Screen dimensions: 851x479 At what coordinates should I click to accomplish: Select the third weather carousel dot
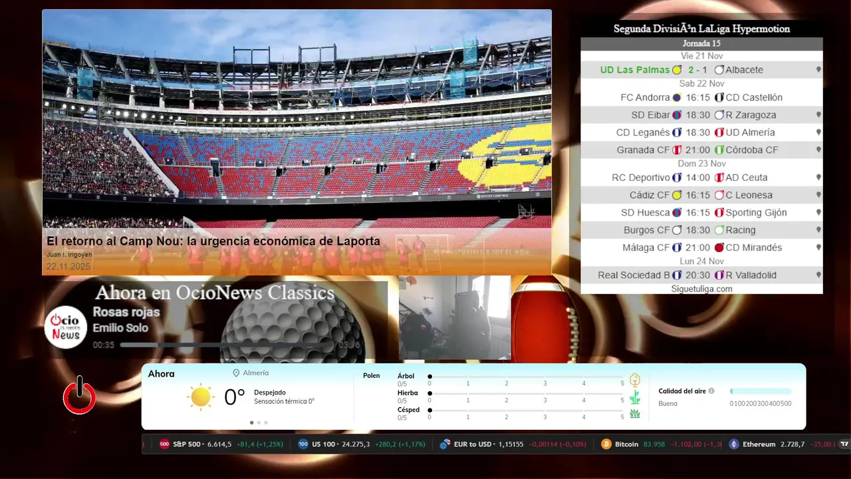tap(266, 422)
